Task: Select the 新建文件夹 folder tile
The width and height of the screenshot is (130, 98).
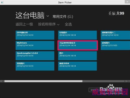Action: coord(77,66)
